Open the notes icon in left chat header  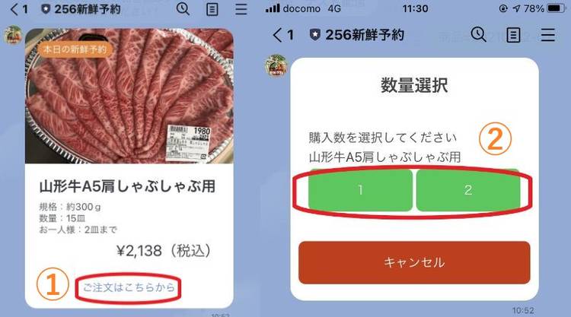212,9
